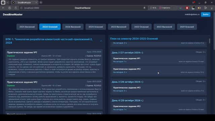Toggle the battery saver icon

pyautogui.click(x=199, y=8)
